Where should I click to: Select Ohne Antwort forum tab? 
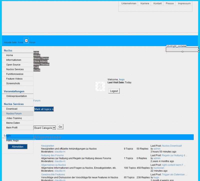40,61
